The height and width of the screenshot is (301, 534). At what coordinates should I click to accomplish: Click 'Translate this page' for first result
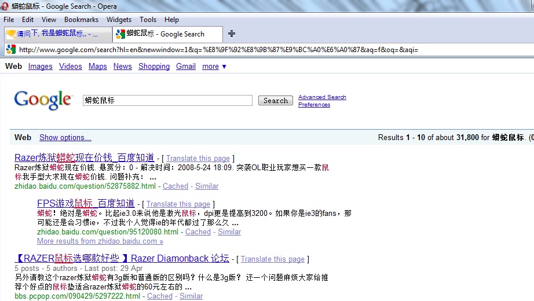(x=198, y=159)
